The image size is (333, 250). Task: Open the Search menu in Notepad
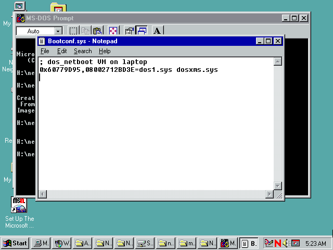tap(82, 51)
